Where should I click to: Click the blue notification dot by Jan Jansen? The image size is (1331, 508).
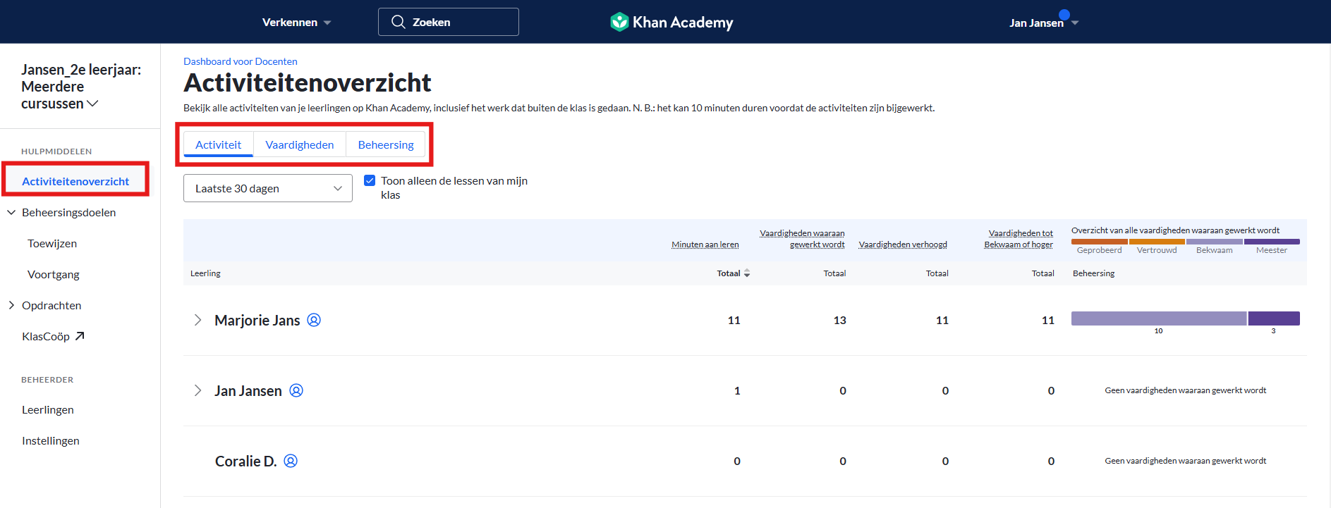[x=1064, y=14]
